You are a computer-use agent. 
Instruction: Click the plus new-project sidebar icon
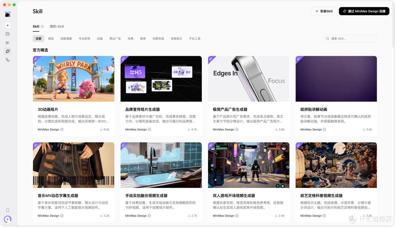pyautogui.click(x=8, y=26)
